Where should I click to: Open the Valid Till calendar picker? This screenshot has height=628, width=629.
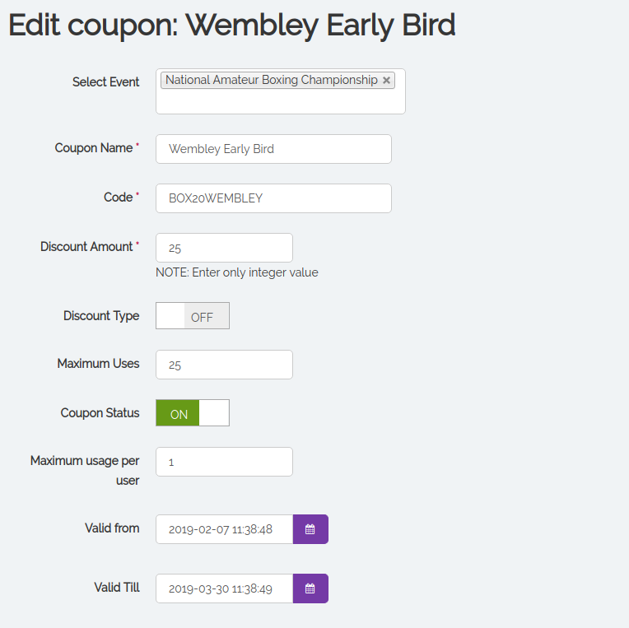310,588
